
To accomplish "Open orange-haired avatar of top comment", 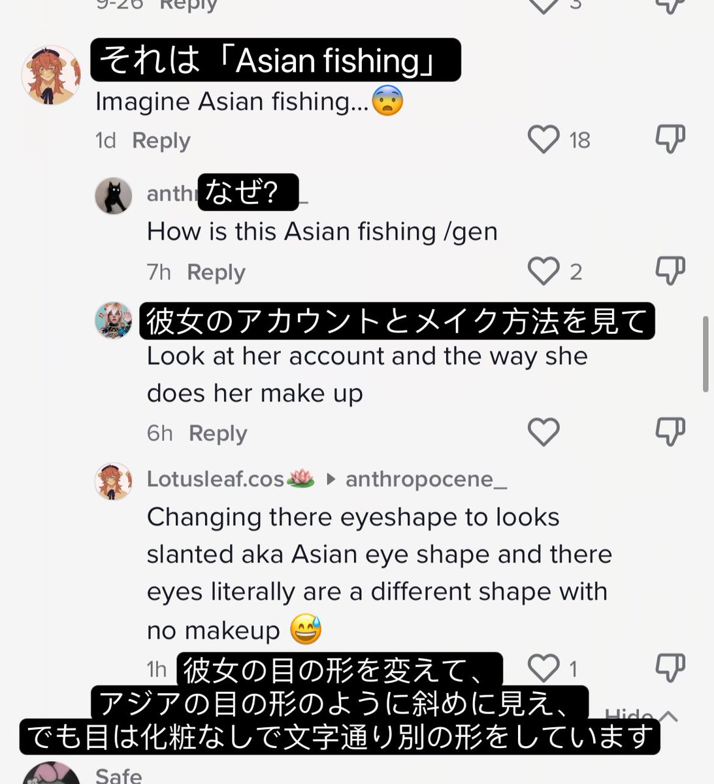I will pos(51,75).
